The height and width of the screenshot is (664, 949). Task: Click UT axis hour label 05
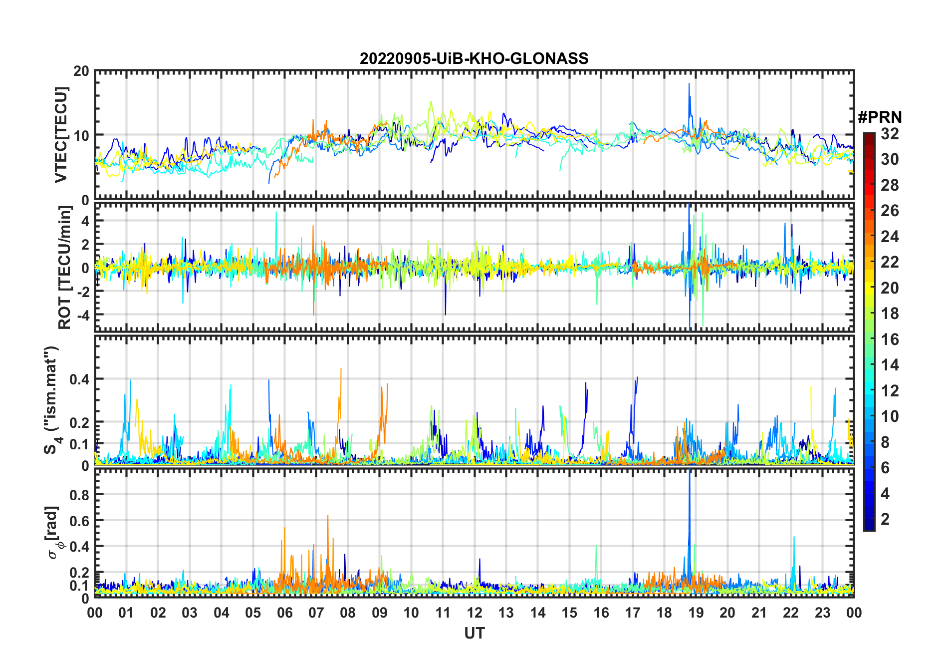point(253,613)
